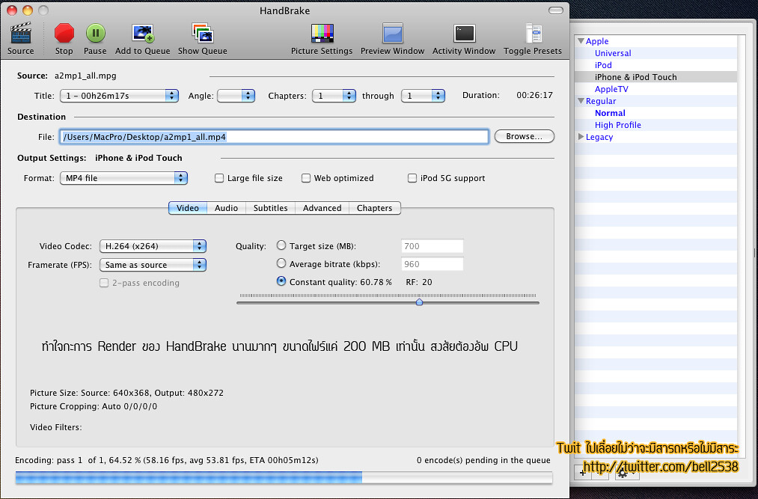Click the Target size 700 field
The height and width of the screenshot is (499, 758).
(433, 246)
